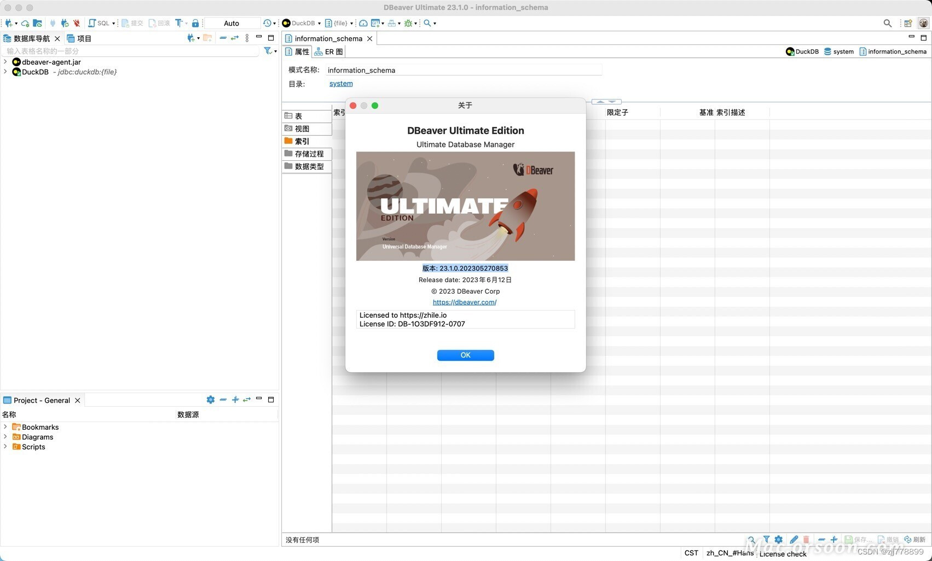Open the transaction log history dropdown

275,24
